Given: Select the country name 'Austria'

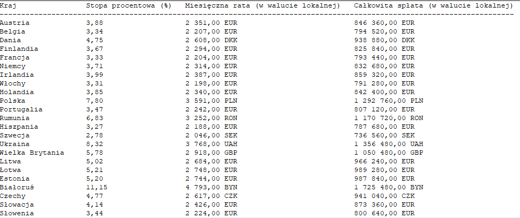Looking at the screenshot, I should click(15, 23).
